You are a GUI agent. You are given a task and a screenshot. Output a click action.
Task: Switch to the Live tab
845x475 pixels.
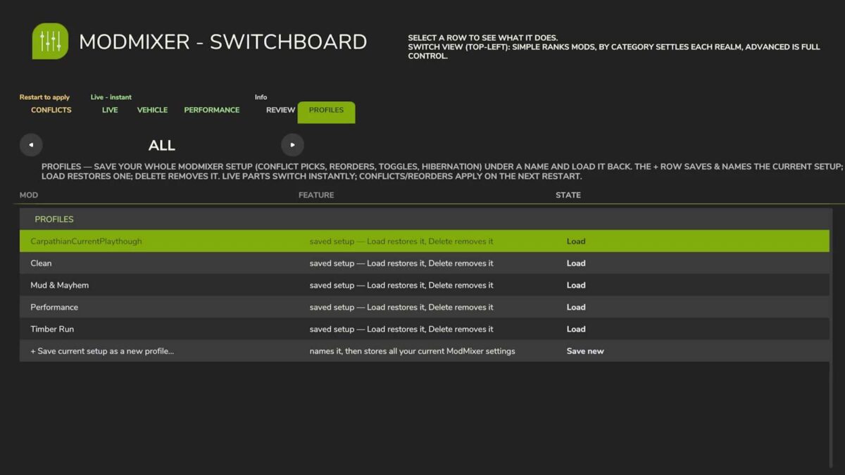coord(110,110)
